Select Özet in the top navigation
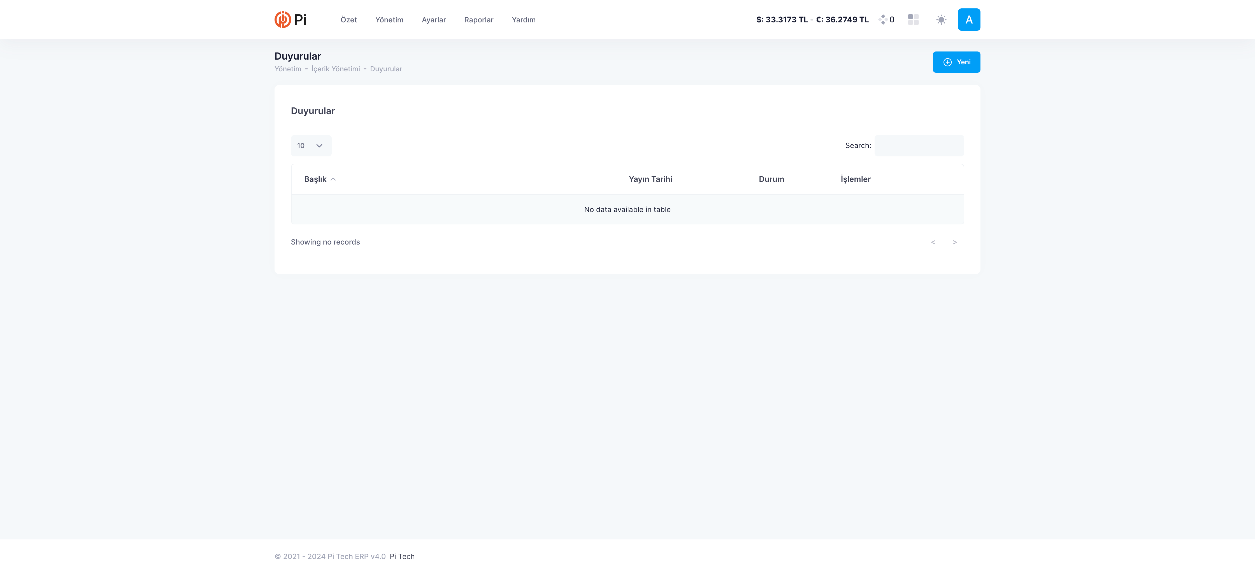 pyautogui.click(x=348, y=20)
